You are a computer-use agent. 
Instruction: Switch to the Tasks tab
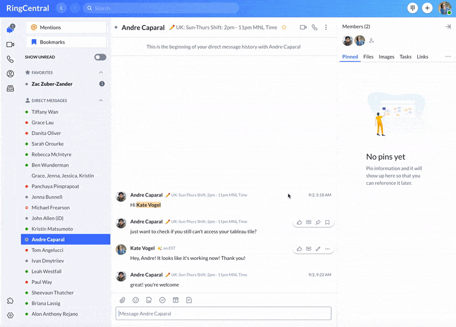pos(405,57)
